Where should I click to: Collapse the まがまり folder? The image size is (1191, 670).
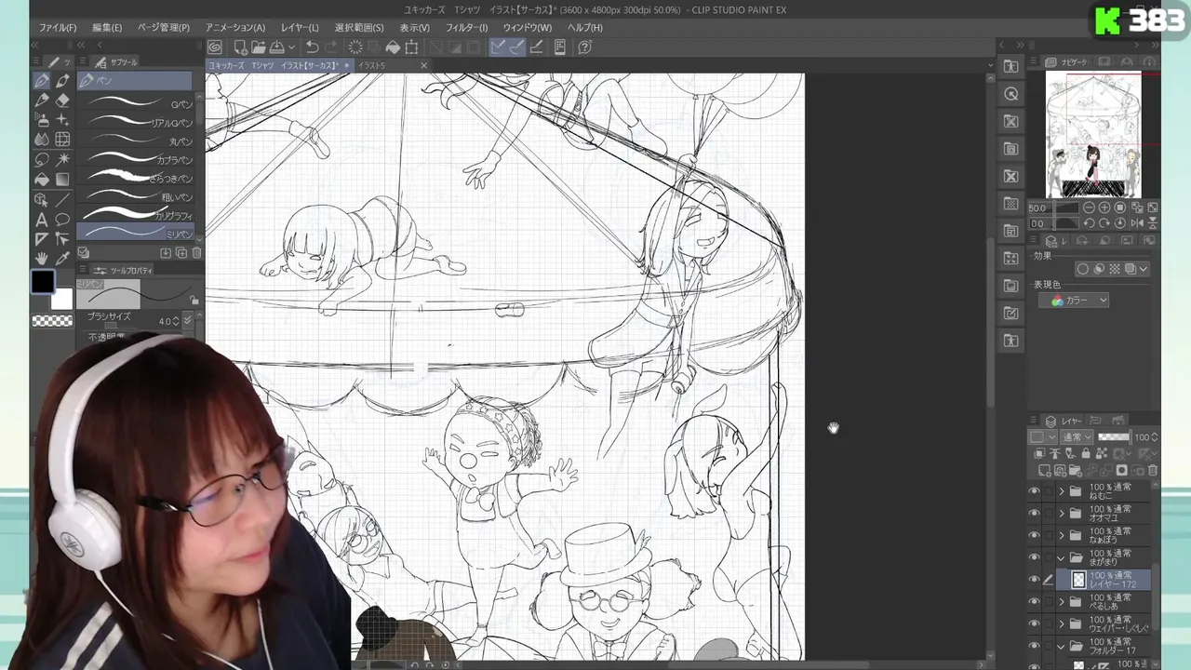click(x=1062, y=557)
